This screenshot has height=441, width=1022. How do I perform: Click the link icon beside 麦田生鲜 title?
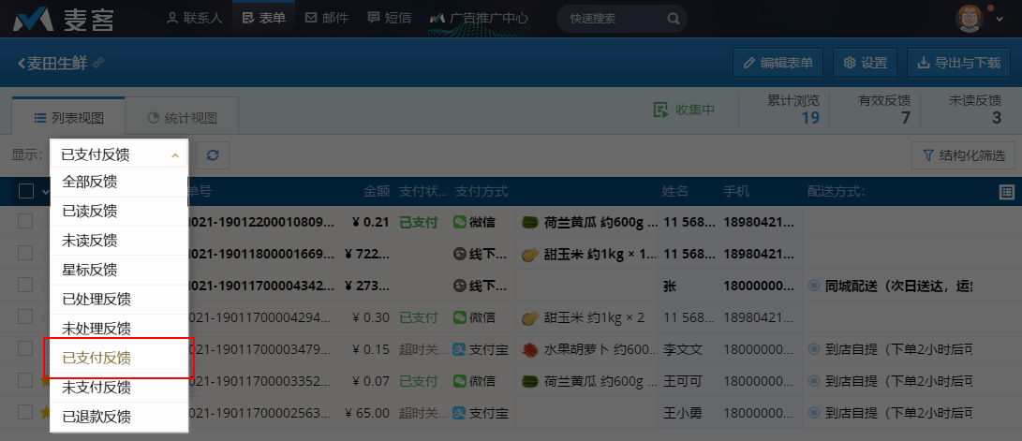[x=99, y=63]
